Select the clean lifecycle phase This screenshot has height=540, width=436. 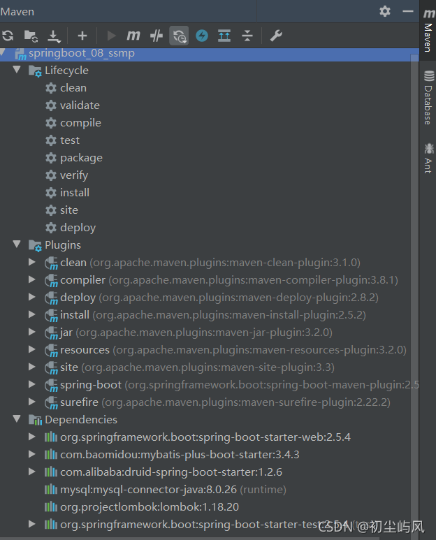tap(73, 88)
